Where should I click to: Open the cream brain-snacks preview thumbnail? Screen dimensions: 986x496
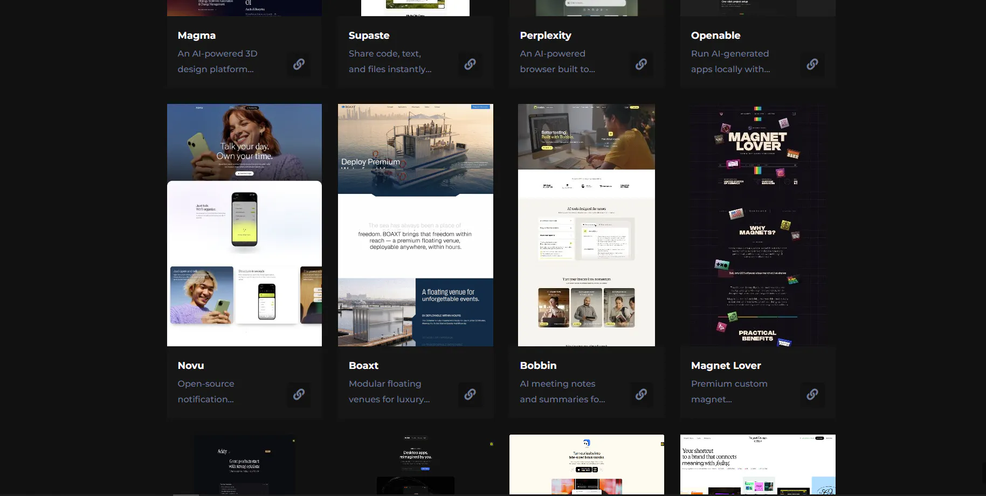[x=587, y=465]
